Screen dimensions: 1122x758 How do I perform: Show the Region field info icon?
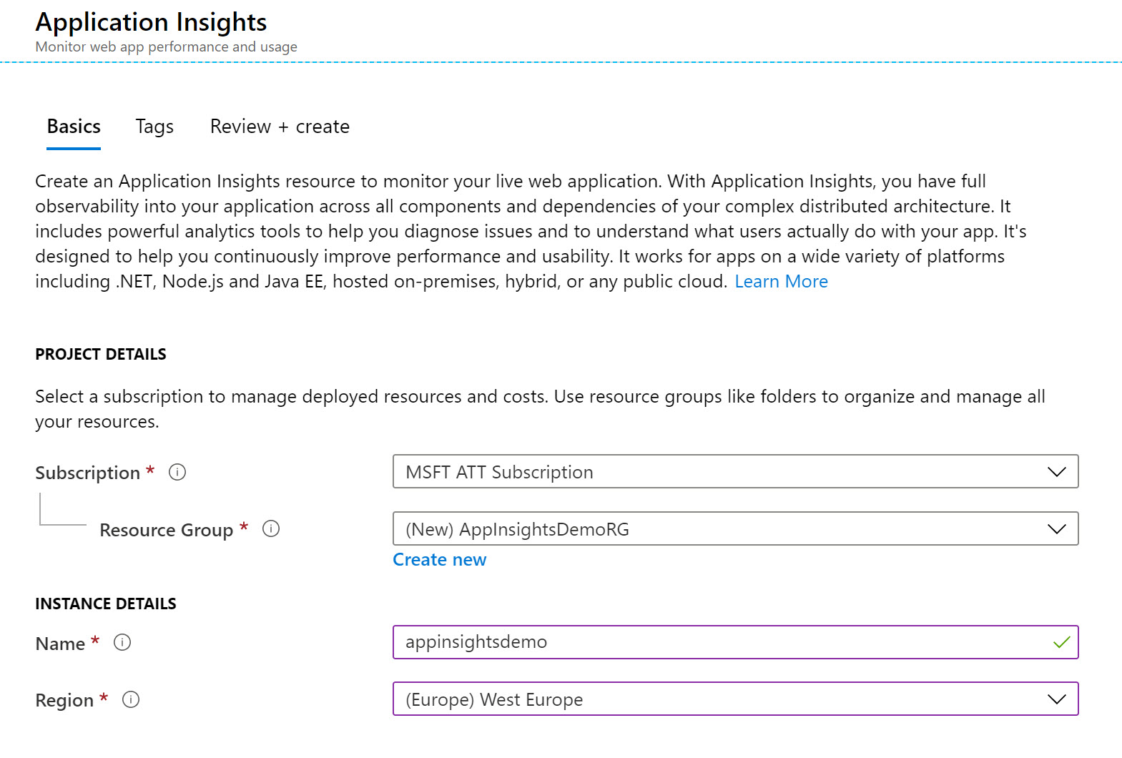(x=131, y=699)
